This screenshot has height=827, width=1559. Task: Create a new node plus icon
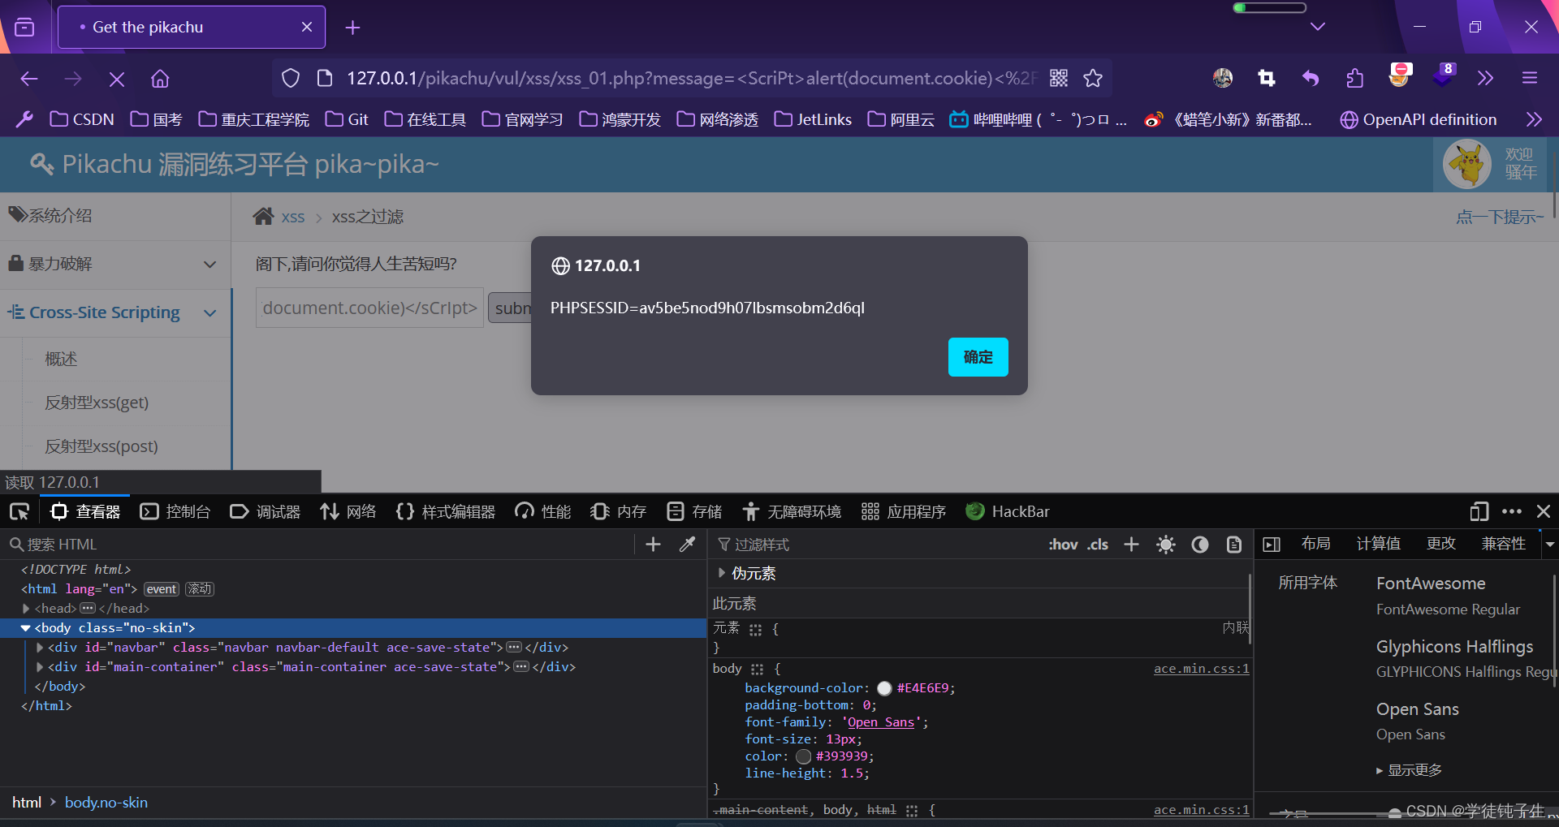click(x=653, y=545)
